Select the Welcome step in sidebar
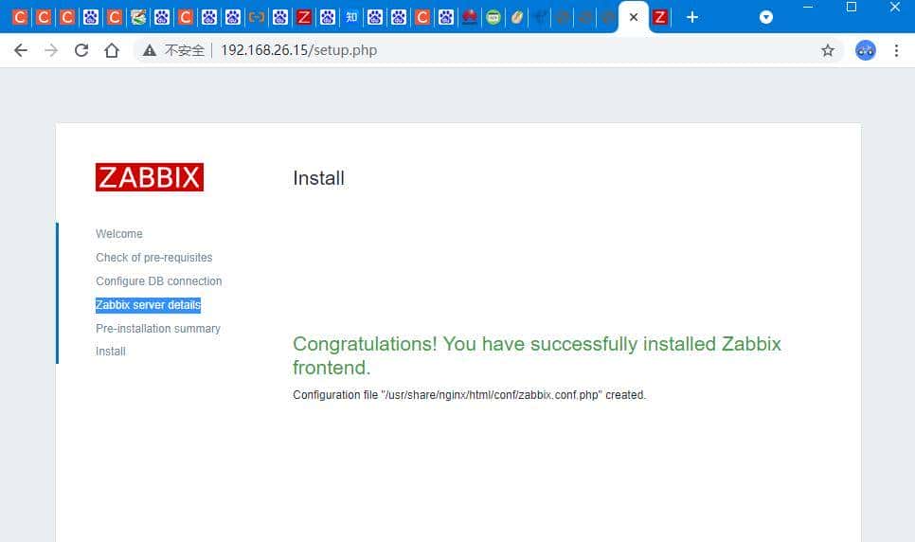Screen dimensions: 915x542 point(119,234)
